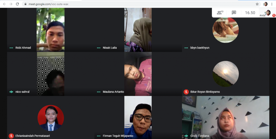Click the audio indicator next to nico sahrul
276x139 pixels.
coord(11,92)
